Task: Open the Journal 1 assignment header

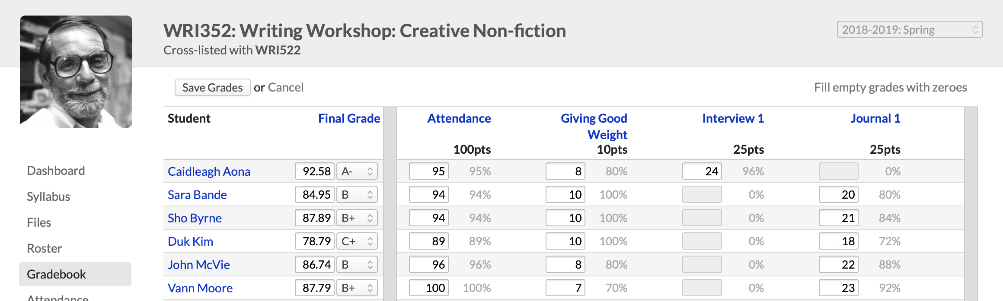Action: (875, 118)
